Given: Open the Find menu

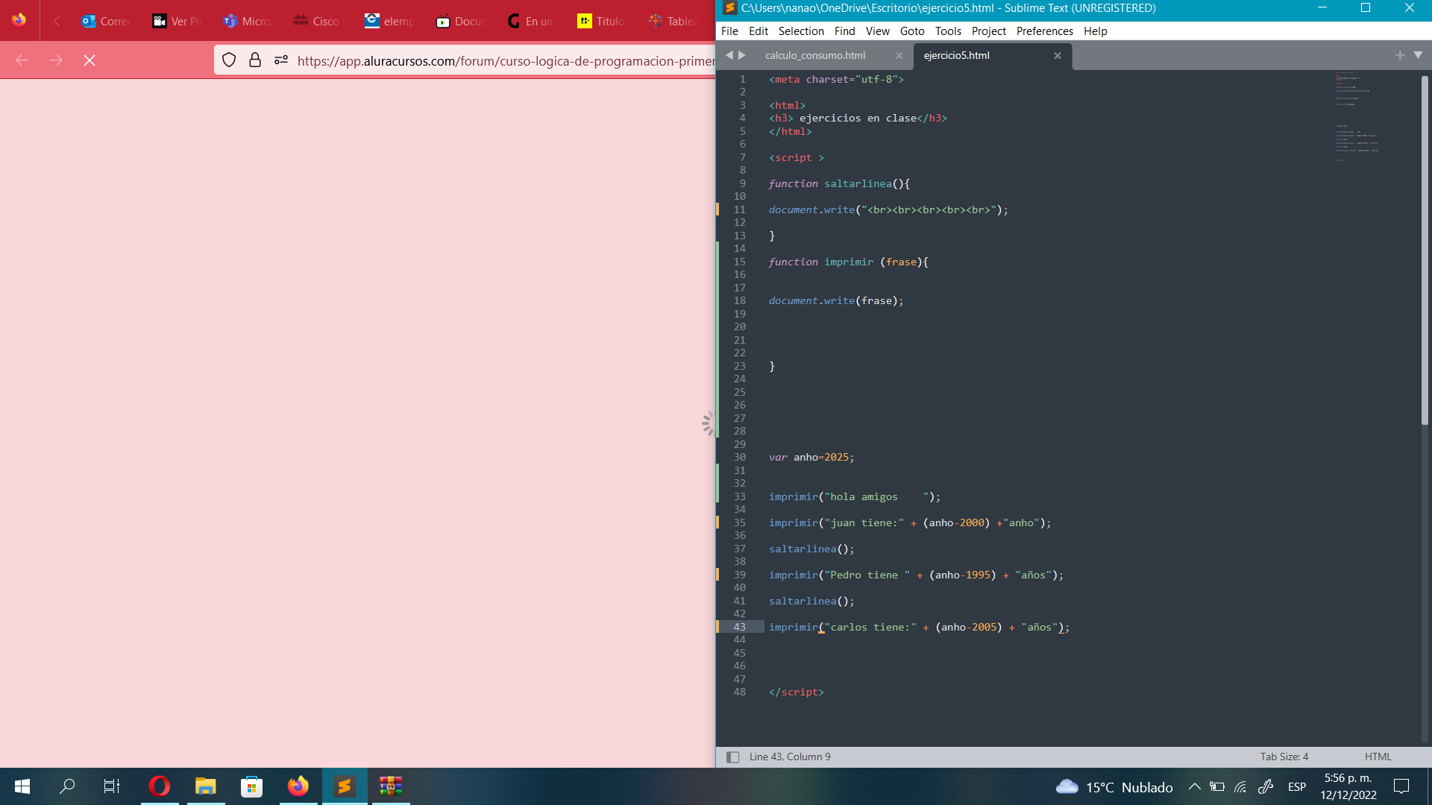Looking at the screenshot, I should coord(844,31).
